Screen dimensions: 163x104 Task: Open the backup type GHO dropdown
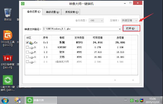(96, 21)
